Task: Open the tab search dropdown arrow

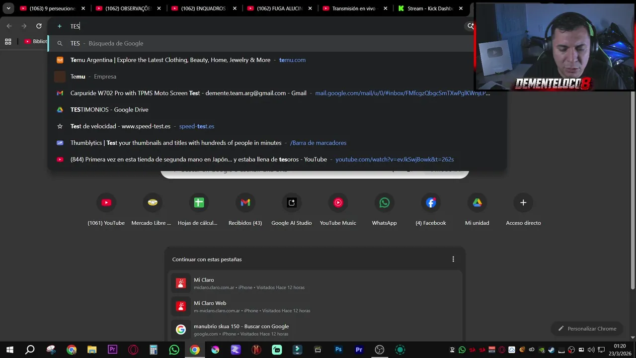Action: point(8,8)
